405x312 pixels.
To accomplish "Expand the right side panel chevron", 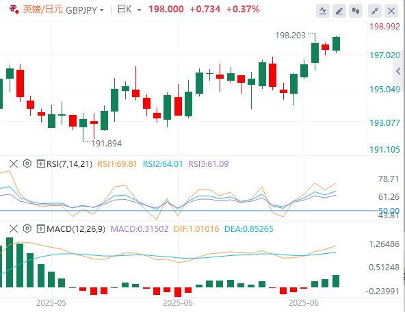I will click(x=398, y=71).
